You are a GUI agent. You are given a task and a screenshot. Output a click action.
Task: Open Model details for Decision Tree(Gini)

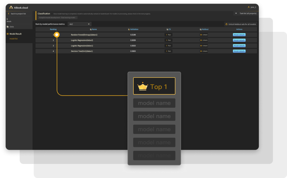[x=239, y=51]
